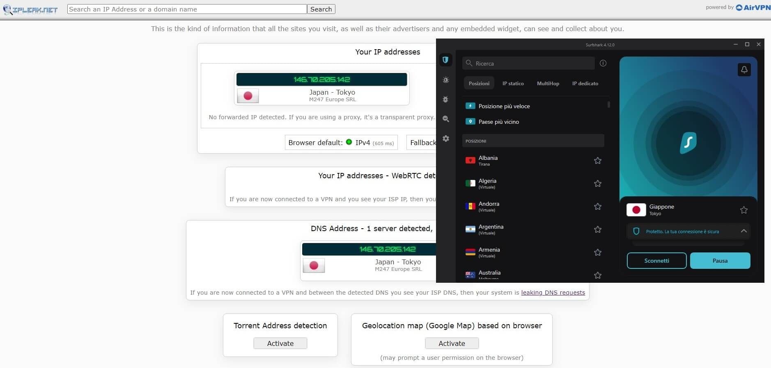Toggle the favorite star for Argentina

click(597, 229)
